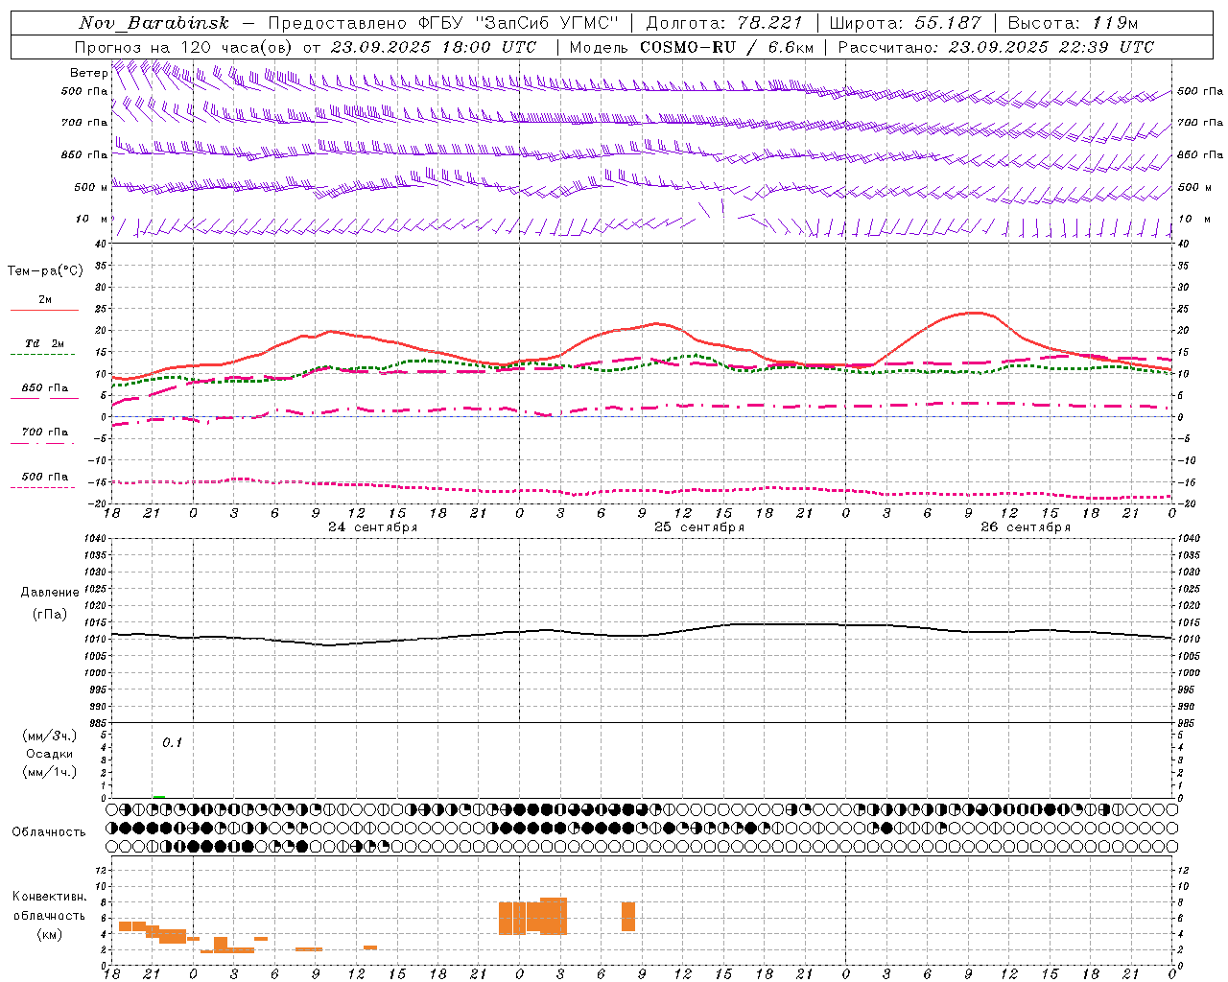Screen dimensions: 1228x982
Task: Click the 'Td 2м' dew point legend label
Action: click(45, 343)
